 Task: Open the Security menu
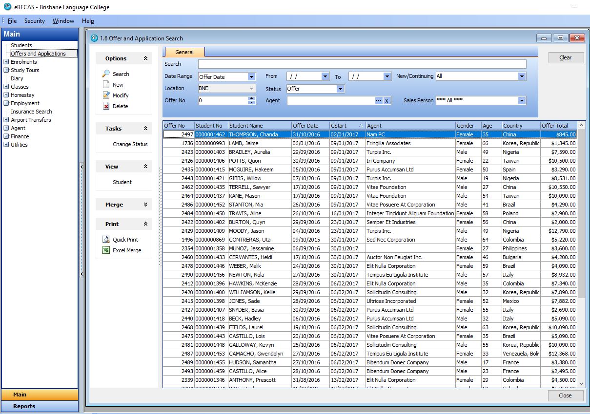point(34,21)
